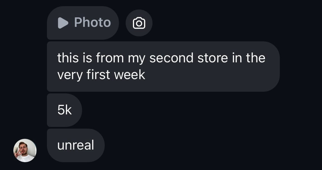Click the word "unreal" in chat

[x=76, y=145]
